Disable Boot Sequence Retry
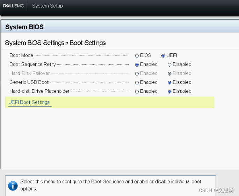This screenshot has height=196, width=239. coord(169,65)
